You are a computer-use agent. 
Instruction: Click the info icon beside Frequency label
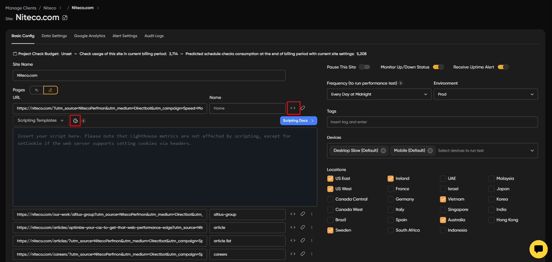[x=401, y=83]
